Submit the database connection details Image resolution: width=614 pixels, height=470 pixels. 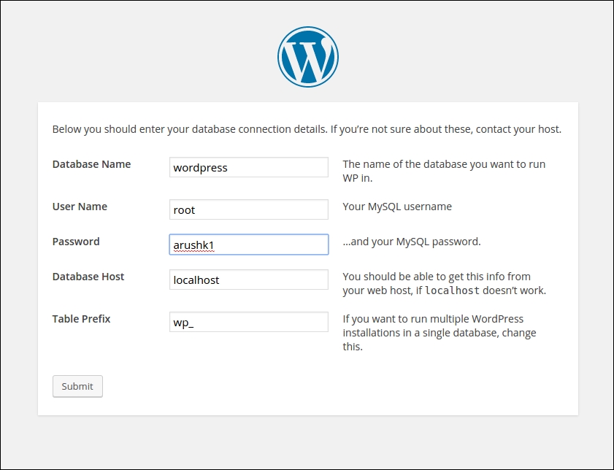(x=77, y=386)
